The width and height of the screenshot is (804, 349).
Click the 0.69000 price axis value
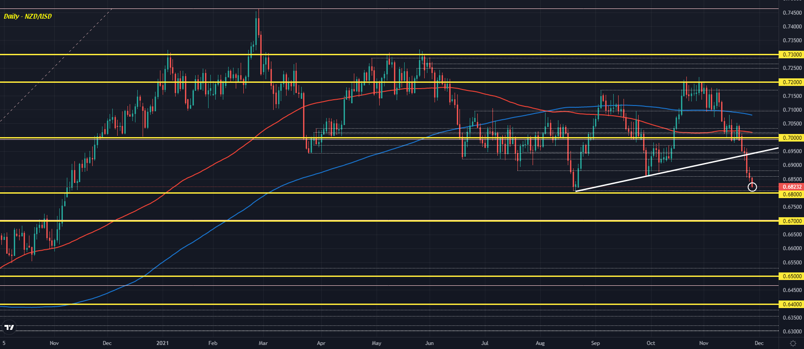pyautogui.click(x=792, y=165)
